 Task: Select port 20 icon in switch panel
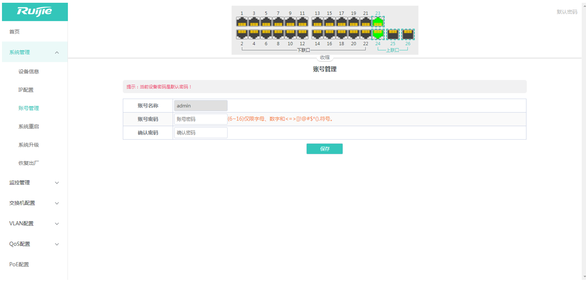point(354,34)
